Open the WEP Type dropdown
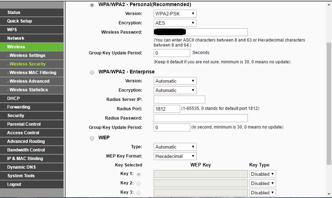Viewport: 332px width, 198px height. [x=175, y=147]
